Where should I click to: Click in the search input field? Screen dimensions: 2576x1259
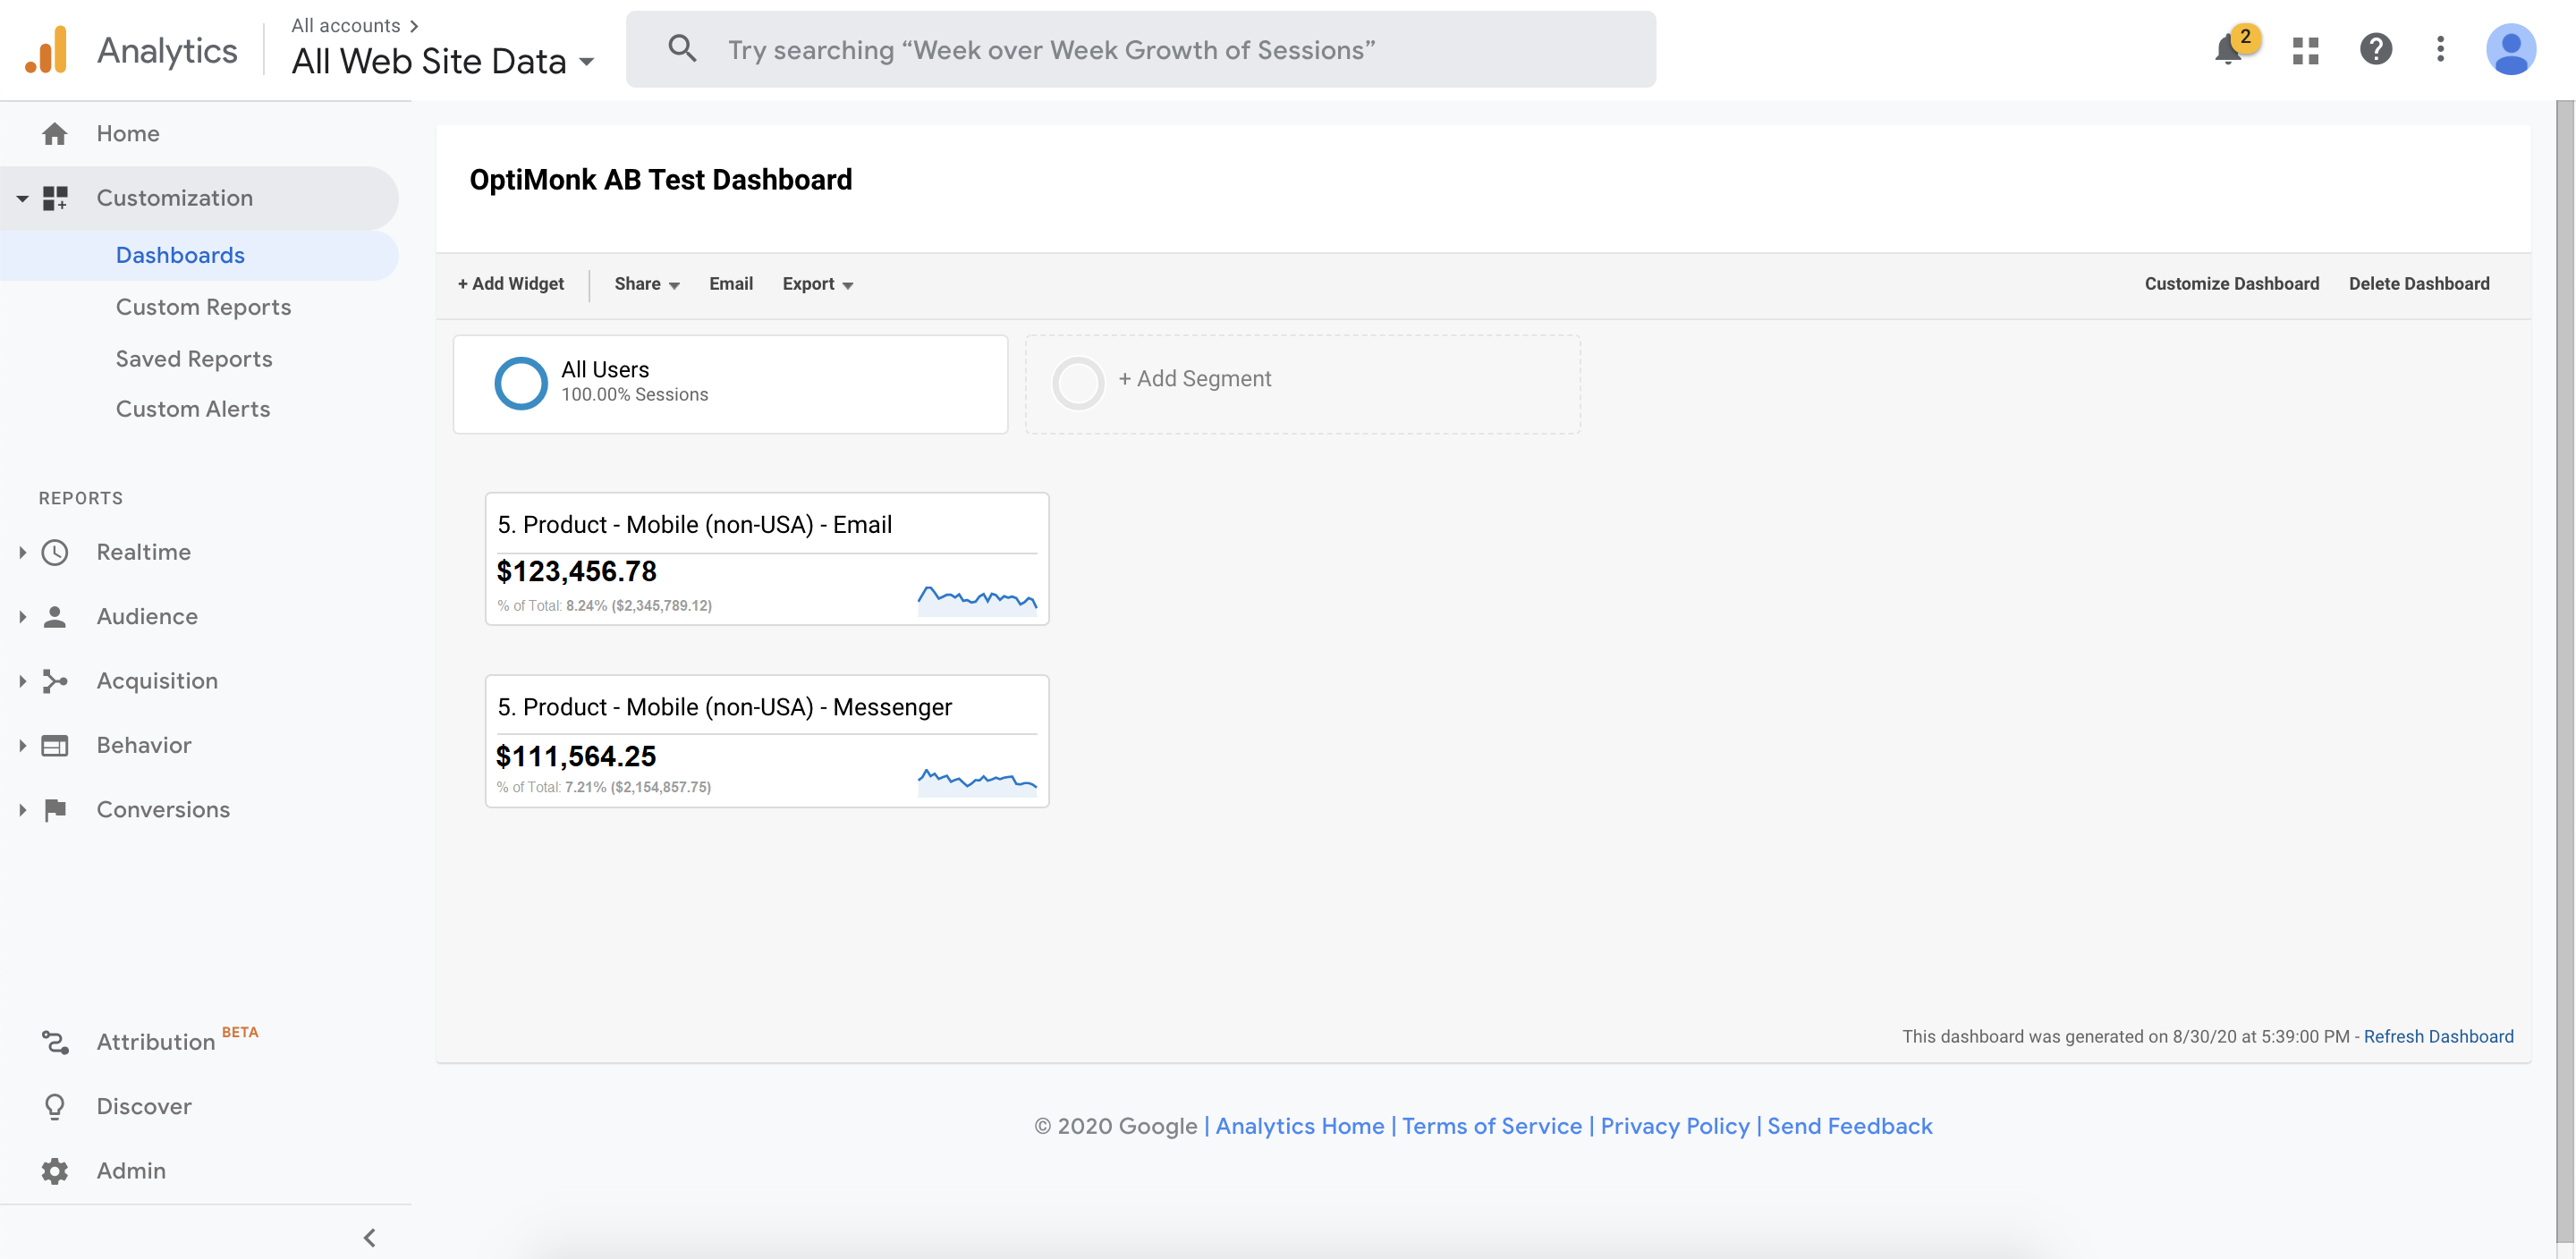(x=1140, y=49)
